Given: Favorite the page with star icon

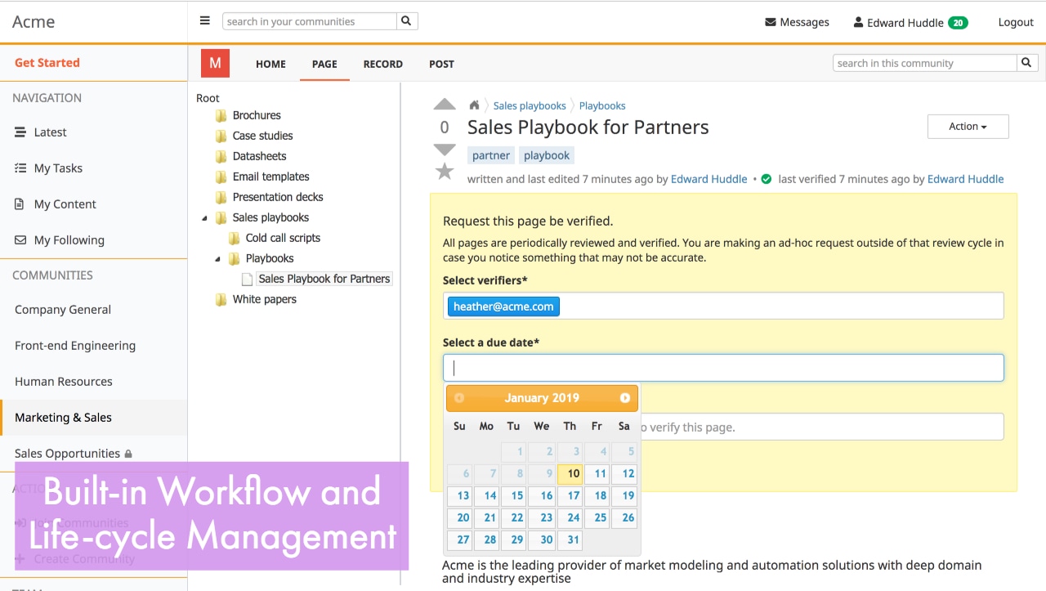Looking at the screenshot, I should (445, 171).
